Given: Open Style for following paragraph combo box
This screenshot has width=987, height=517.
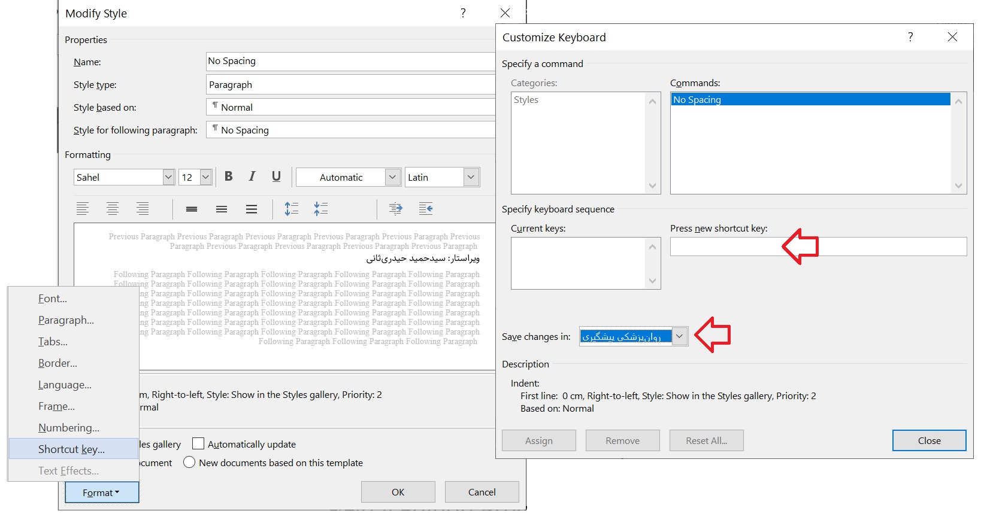Looking at the screenshot, I should click(x=350, y=130).
